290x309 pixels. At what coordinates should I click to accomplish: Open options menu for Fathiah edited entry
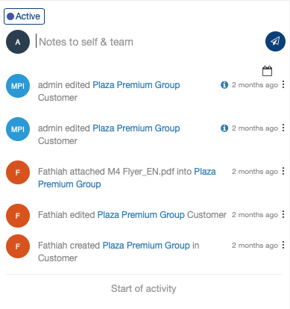(x=283, y=214)
